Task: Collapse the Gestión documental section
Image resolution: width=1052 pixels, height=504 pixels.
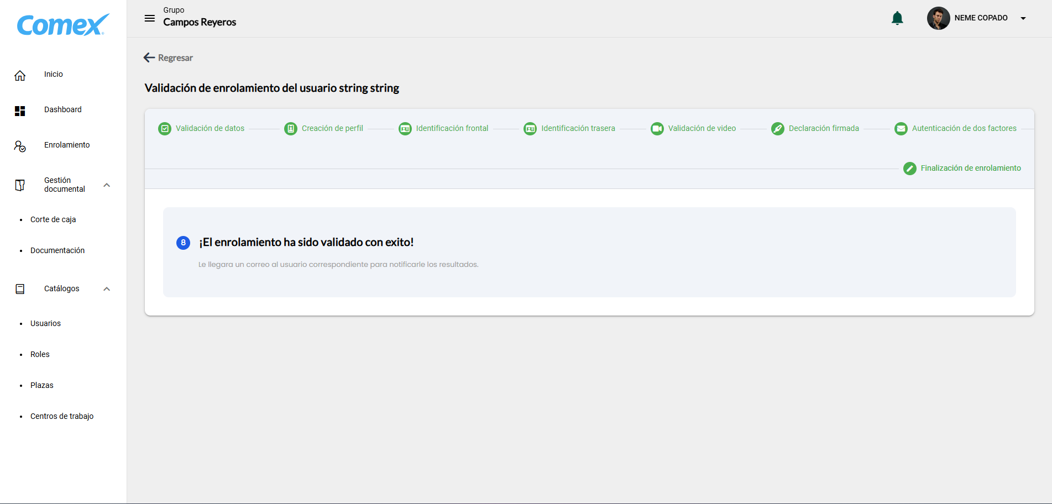Action: 107,185
